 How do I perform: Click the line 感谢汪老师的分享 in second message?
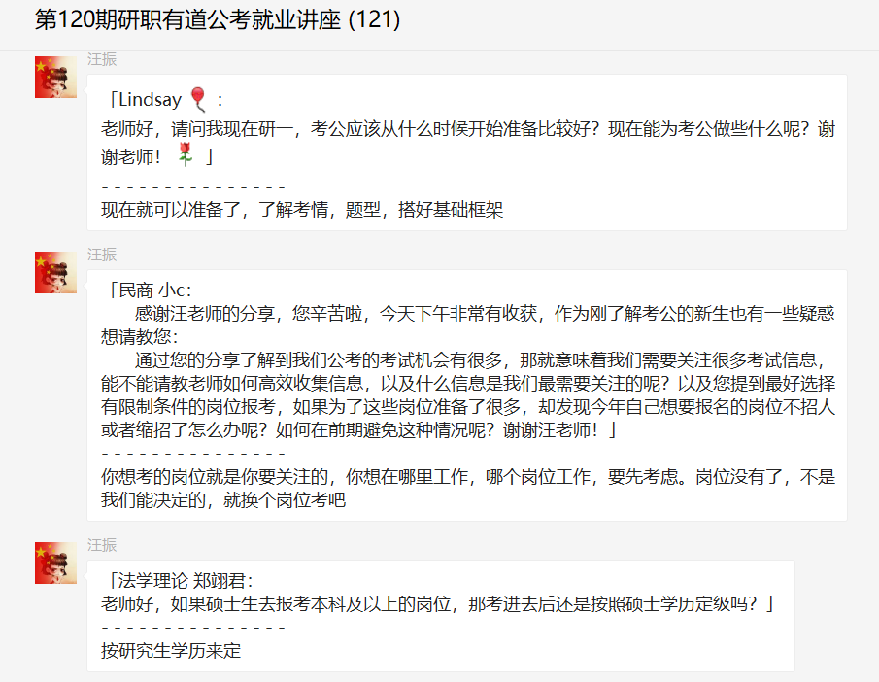(x=484, y=314)
